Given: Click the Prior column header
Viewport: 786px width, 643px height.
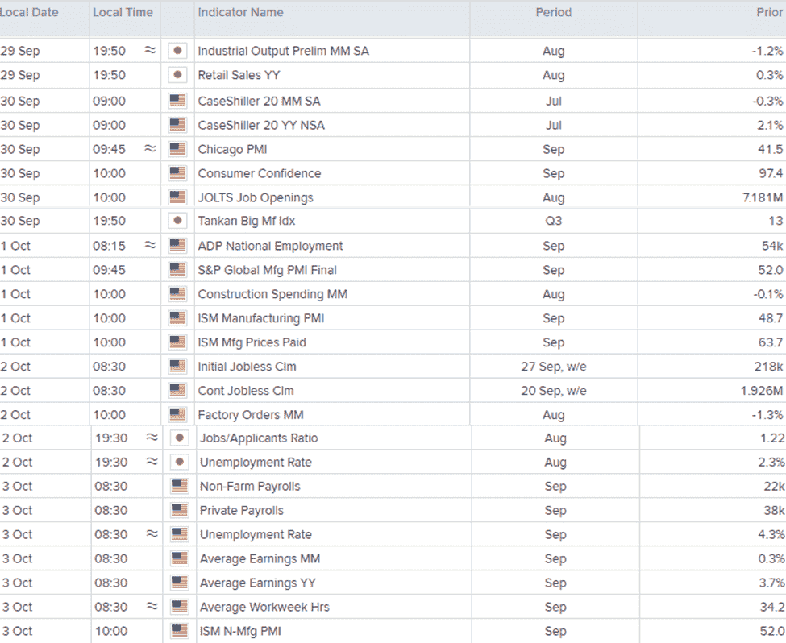Looking at the screenshot, I should (x=769, y=13).
